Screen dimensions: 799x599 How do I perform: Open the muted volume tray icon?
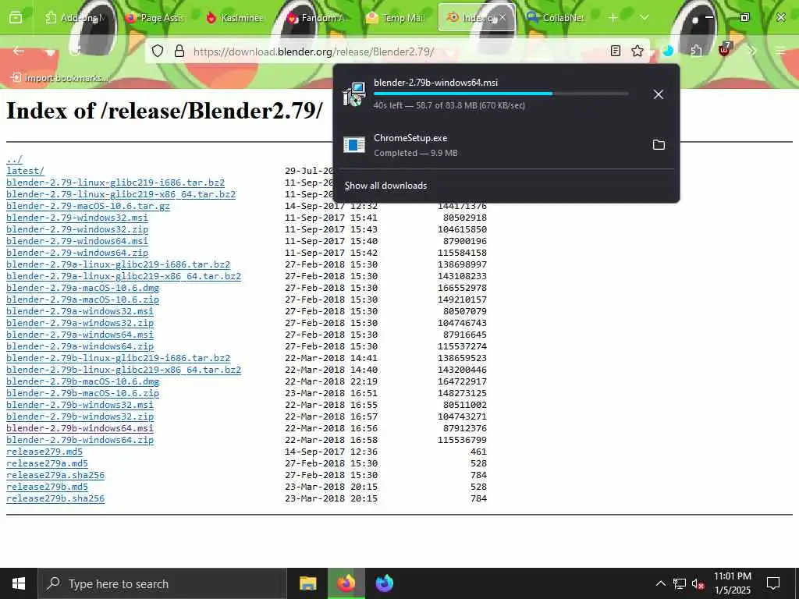coord(698,584)
